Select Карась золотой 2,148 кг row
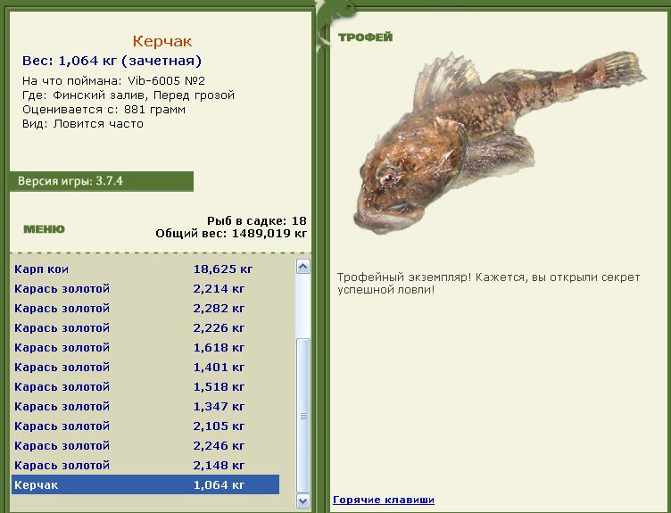 pyautogui.click(x=145, y=466)
